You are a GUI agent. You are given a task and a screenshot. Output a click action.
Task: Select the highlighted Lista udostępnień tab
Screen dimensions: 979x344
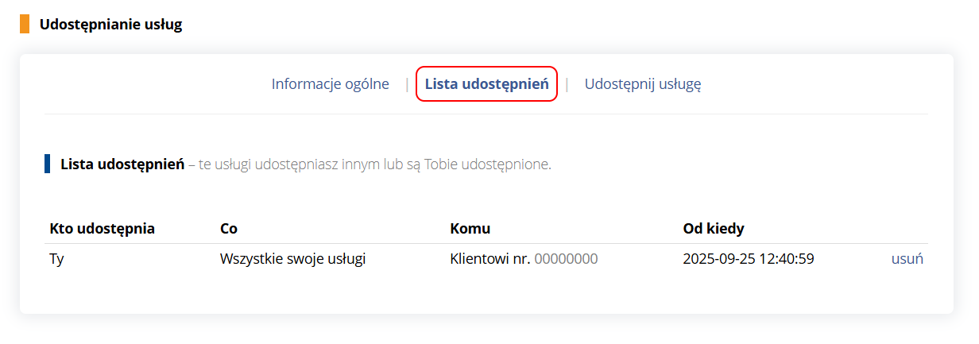[x=486, y=83]
